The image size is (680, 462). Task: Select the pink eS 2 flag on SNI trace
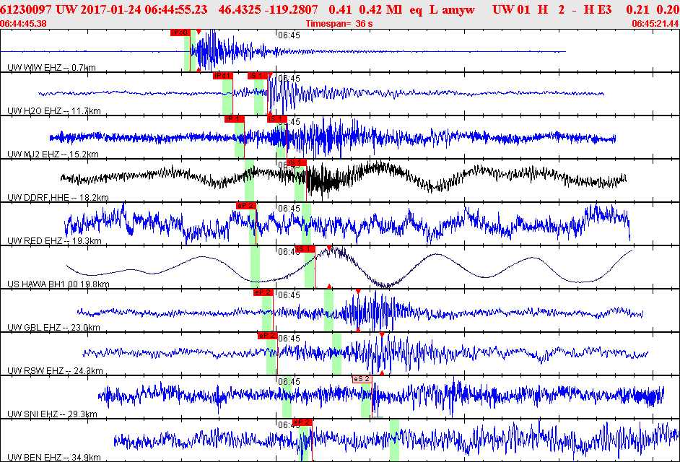tap(362, 379)
